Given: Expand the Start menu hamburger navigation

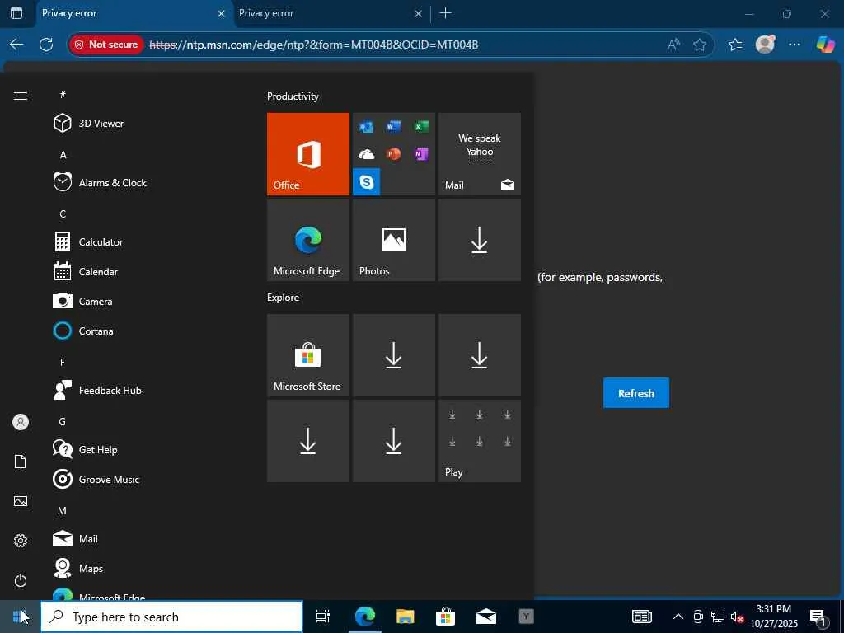Looking at the screenshot, I should [x=21, y=96].
